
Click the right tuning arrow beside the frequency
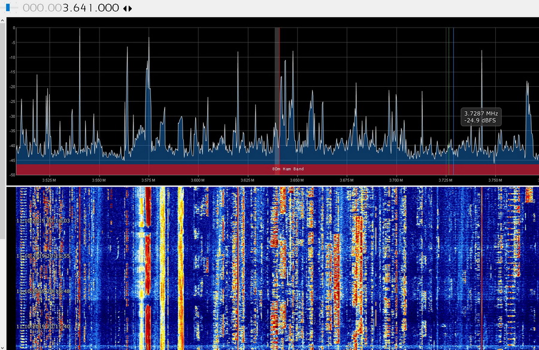click(131, 8)
